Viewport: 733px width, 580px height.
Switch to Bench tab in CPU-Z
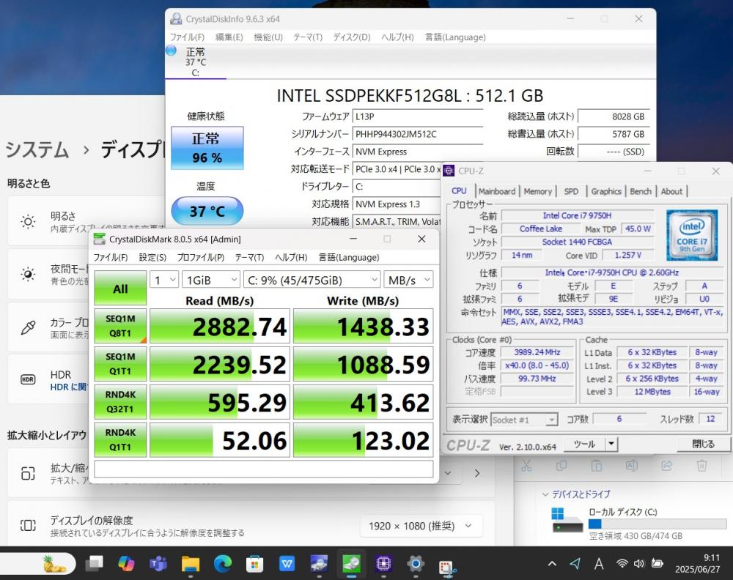tap(640, 191)
